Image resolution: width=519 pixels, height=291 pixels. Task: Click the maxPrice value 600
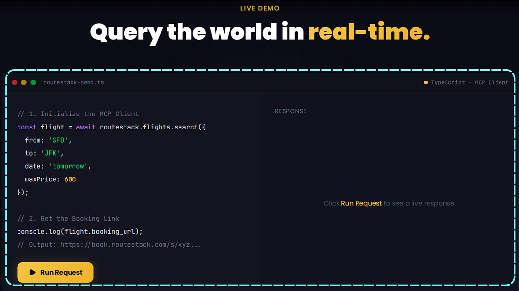70,179
